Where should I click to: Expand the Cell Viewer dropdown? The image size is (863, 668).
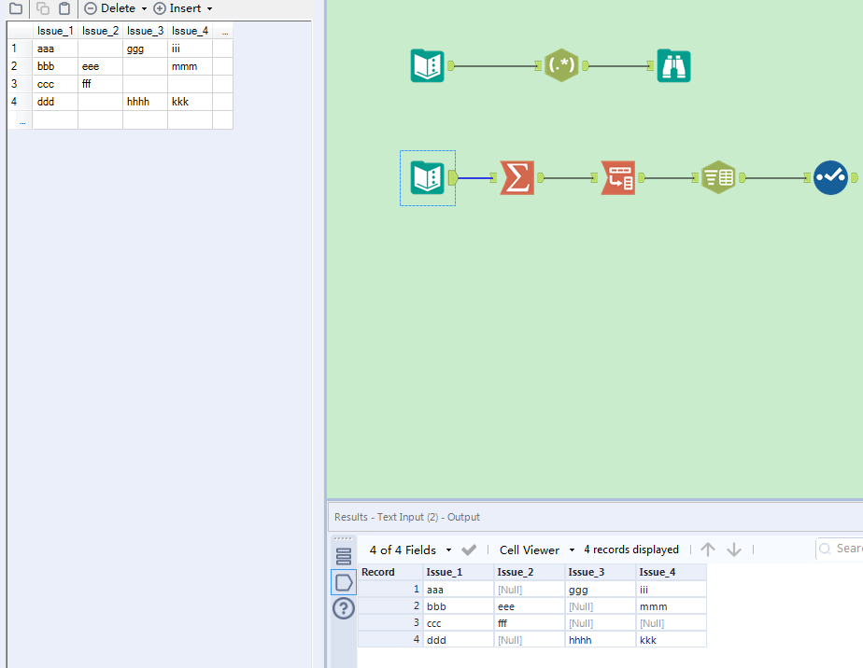coord(531,550)
